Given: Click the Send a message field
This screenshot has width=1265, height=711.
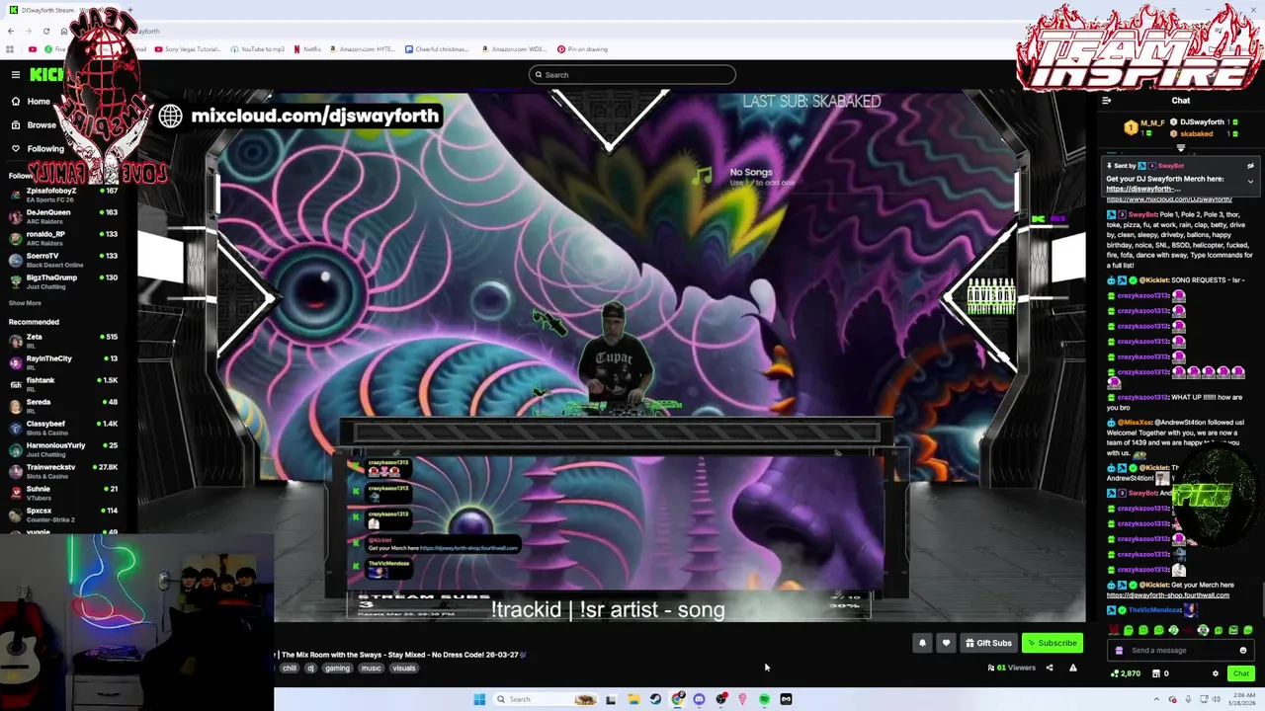Looking at the screenshot, I should coord(1182,650).
